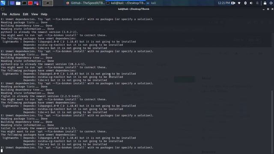274x154 pixels.
Task: Open the Edit menu in terminal
Action: [x=26, y=14]
